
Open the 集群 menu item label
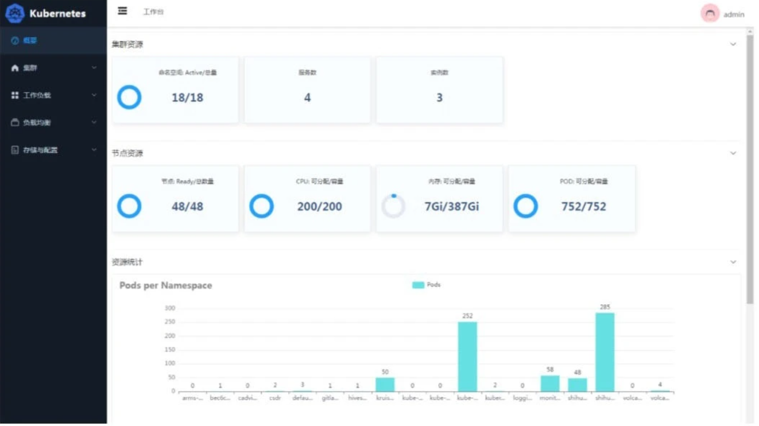(x=30, y=68)
